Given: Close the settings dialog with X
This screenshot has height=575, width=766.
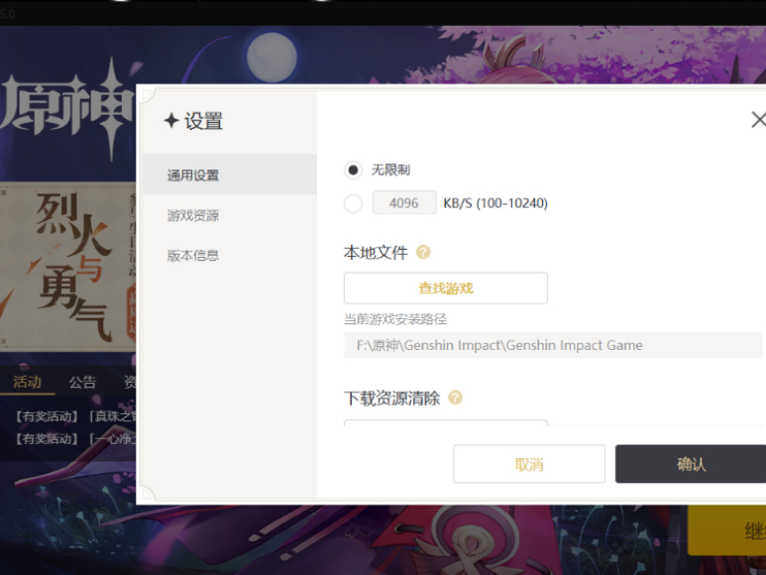Looking at the screenshot, I should [x=758, y=119].
